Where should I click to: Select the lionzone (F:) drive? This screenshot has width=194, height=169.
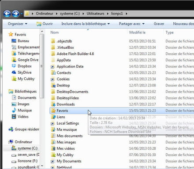point(27,161)
